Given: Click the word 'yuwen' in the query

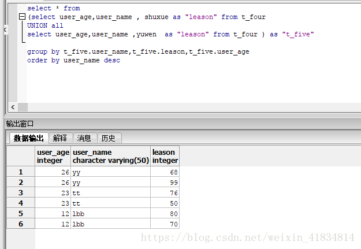Looking at the screenshot, I should tap(147, 34).
